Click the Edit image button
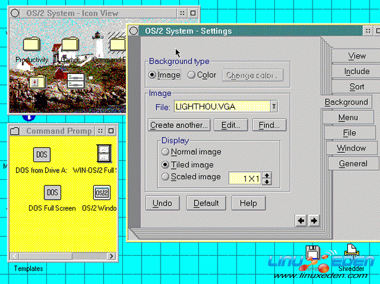 [230, 125]
